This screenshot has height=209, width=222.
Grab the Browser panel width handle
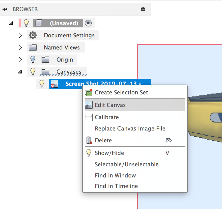(150, 9)
